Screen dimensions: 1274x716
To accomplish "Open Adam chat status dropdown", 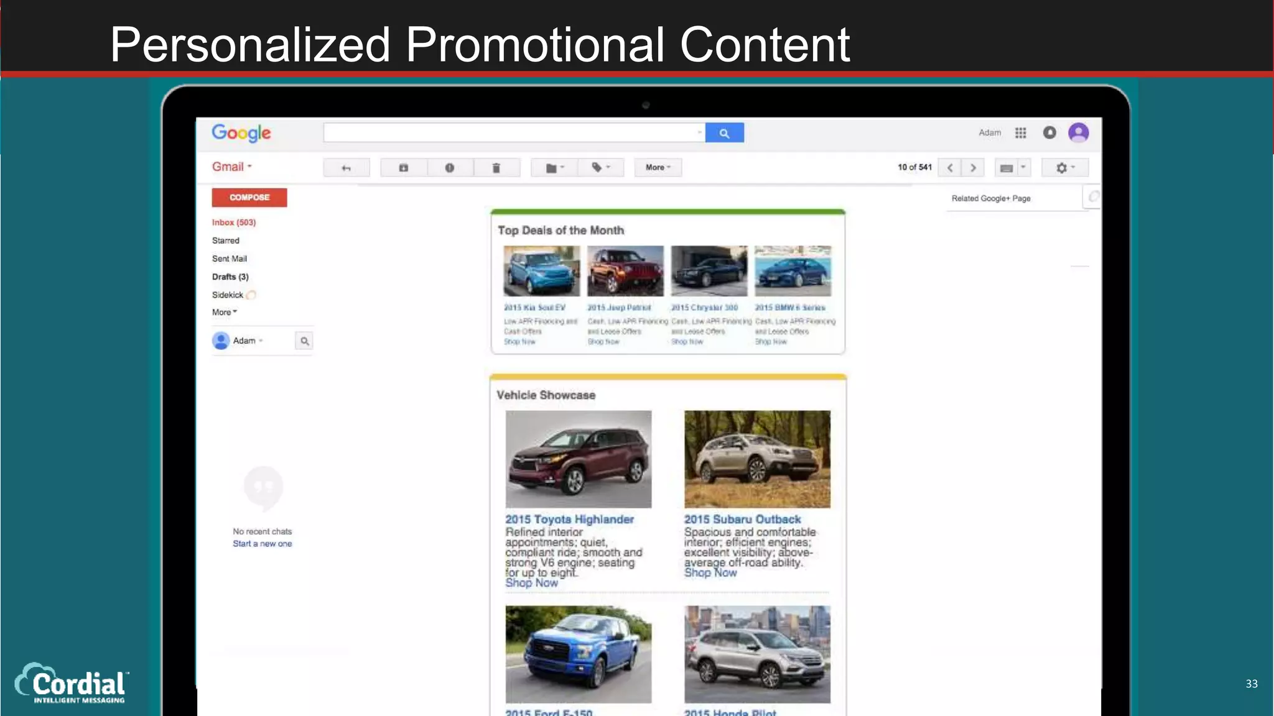I will (248, 341).
